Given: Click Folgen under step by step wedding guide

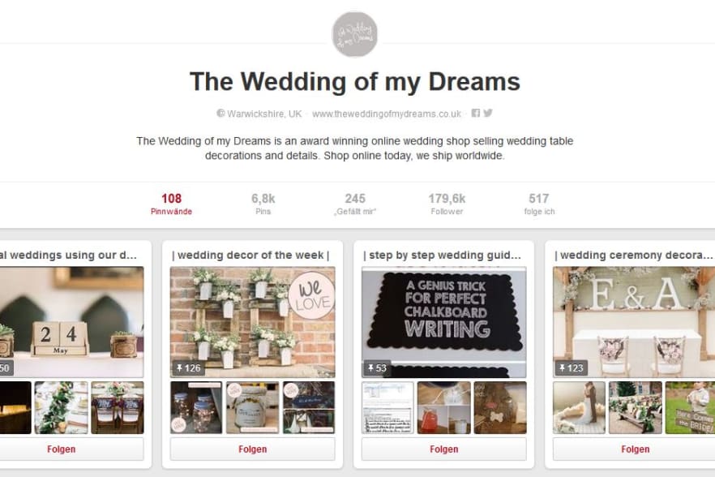Looking at the screenshot, I should pyautogui.click(x=443, y=449).
